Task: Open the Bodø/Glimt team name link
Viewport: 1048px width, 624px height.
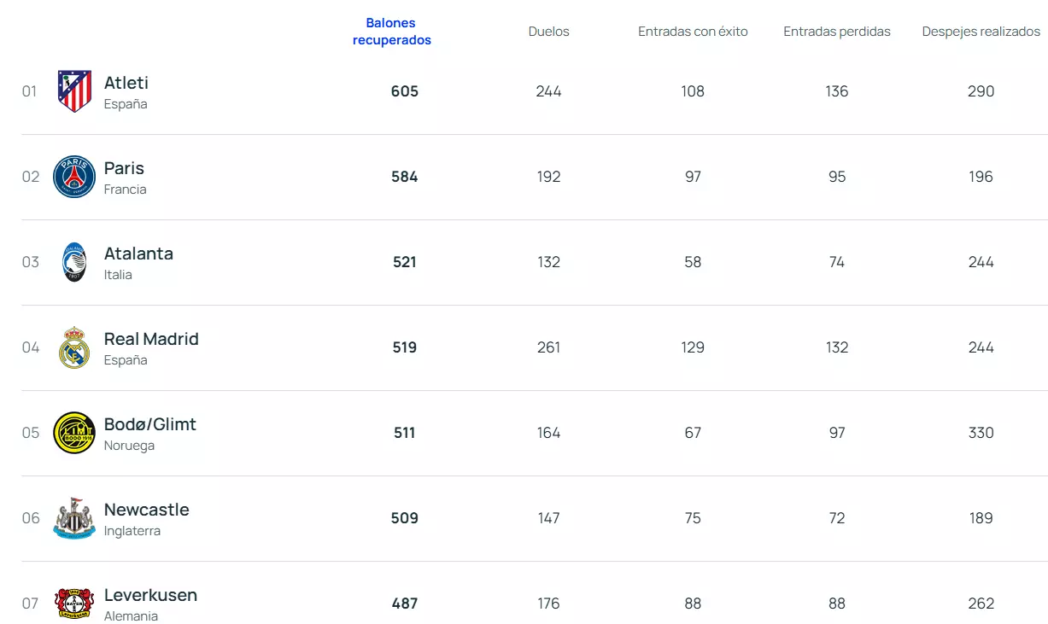Action: click(150, 424)
